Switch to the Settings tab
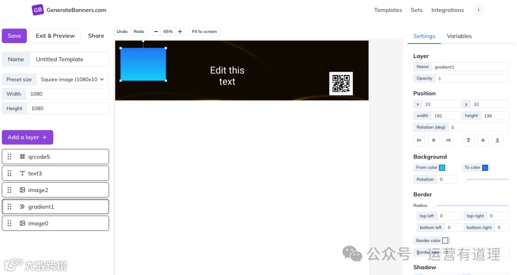 424,36
